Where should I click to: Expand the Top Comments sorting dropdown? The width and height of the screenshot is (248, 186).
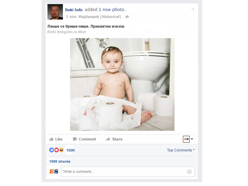coord(181,150)
